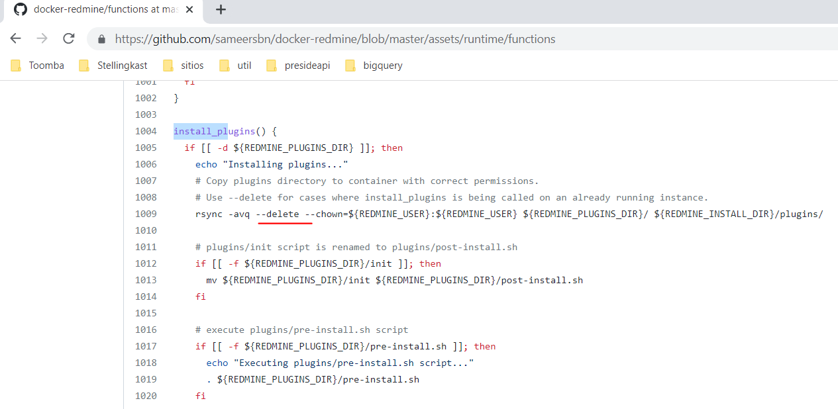Screen dimensions: 838x409
Task: Open the Toomba bookmarks folder
Action: 46,65
